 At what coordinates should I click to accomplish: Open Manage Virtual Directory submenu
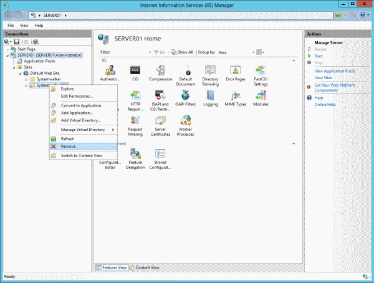(84, 130)
